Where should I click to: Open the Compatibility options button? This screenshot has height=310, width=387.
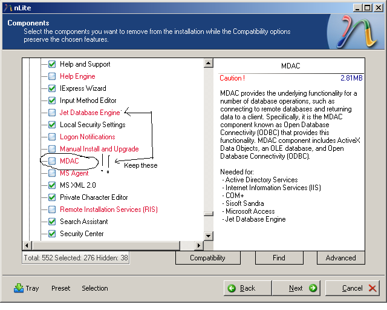(207, 258)
